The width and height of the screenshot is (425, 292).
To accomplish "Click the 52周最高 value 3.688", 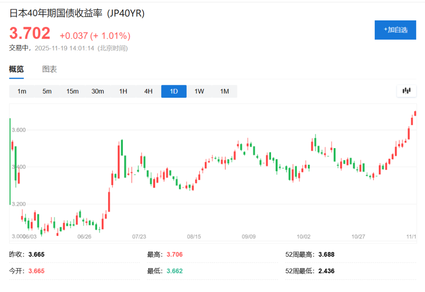I will (327, 254).
